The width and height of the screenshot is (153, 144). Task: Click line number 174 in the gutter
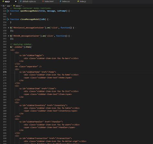(x=5, y=72)
